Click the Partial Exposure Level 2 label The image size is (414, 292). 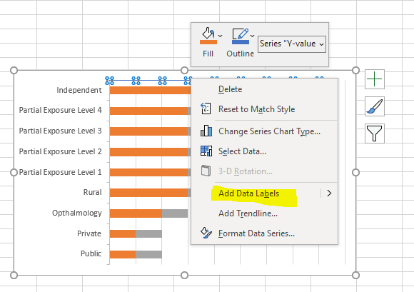point(60,151)
